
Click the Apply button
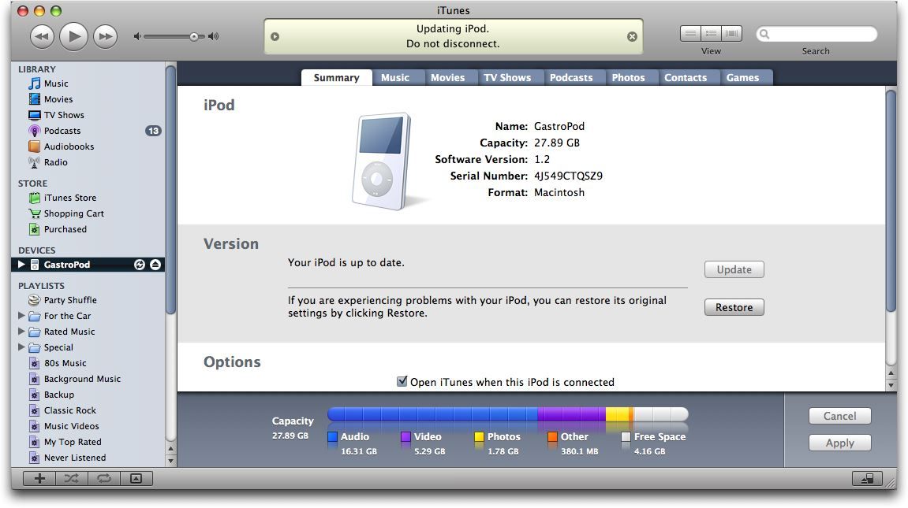tap(839, 443)
